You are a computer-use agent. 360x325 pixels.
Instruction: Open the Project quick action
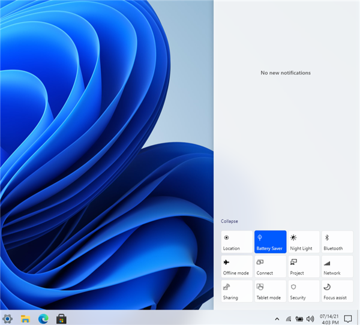point(304,266)
